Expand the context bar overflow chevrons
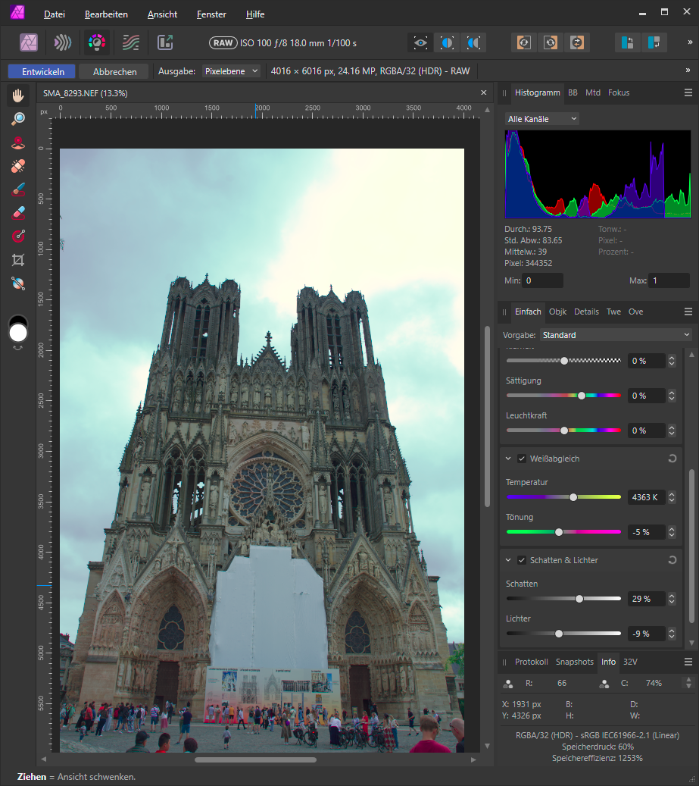 (x=688, y=70)
